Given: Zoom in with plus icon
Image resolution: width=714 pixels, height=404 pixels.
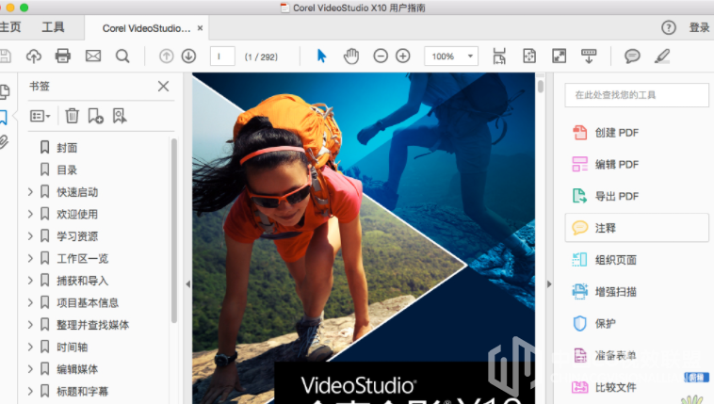Looking at the screenshot, I should 403,56.
